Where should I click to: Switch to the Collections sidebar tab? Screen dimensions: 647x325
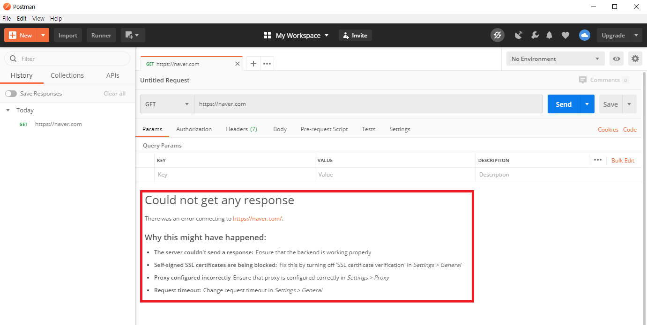point(67,75)
